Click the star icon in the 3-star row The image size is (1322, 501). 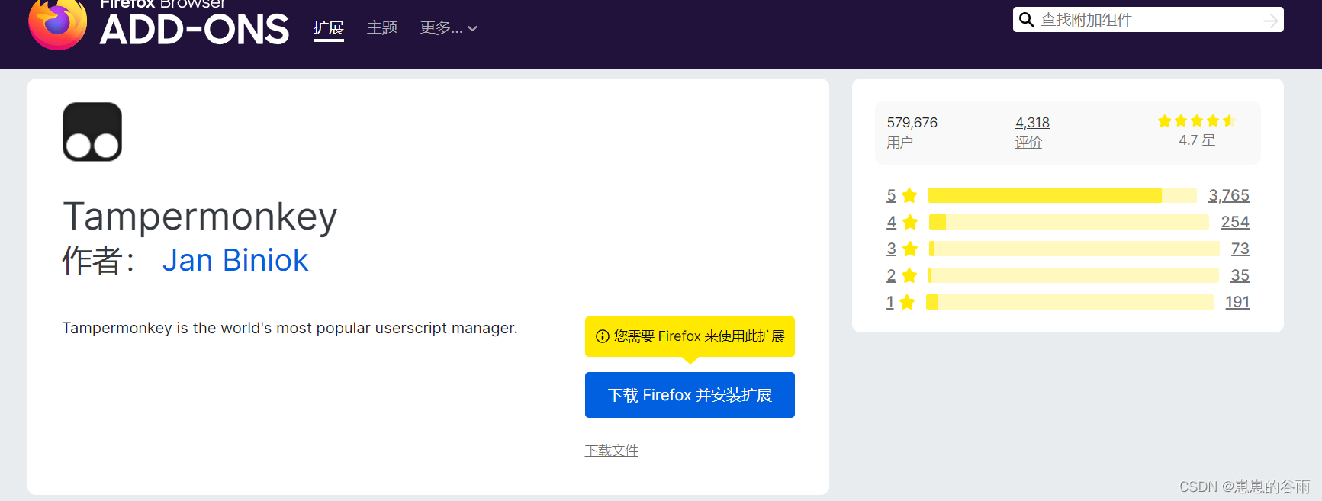[x=909, y=249]
